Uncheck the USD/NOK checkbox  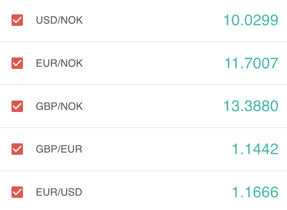(x=17, y=20)
